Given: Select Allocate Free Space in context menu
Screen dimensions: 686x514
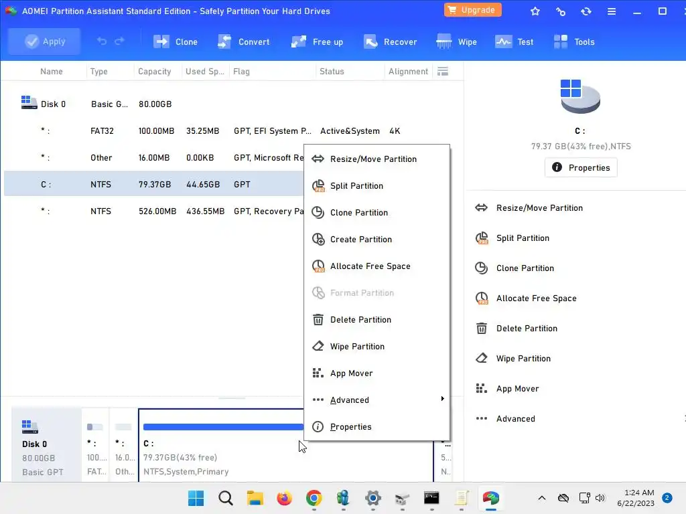Looking at the screenshot, I should coord(376,266).
